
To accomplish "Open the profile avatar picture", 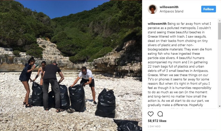I will [152, 9].
